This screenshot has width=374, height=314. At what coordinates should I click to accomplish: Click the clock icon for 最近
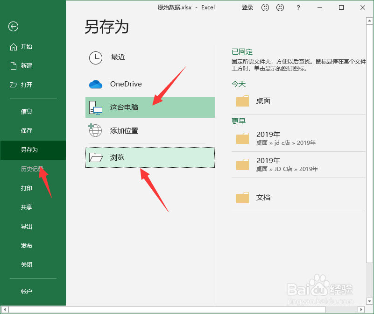(96, 58)
